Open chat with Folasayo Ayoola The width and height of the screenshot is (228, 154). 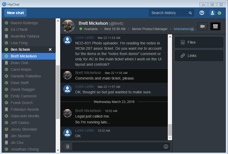(x=29, y=109)
